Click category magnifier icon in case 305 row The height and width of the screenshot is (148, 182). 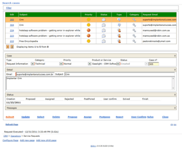(134, 20)
